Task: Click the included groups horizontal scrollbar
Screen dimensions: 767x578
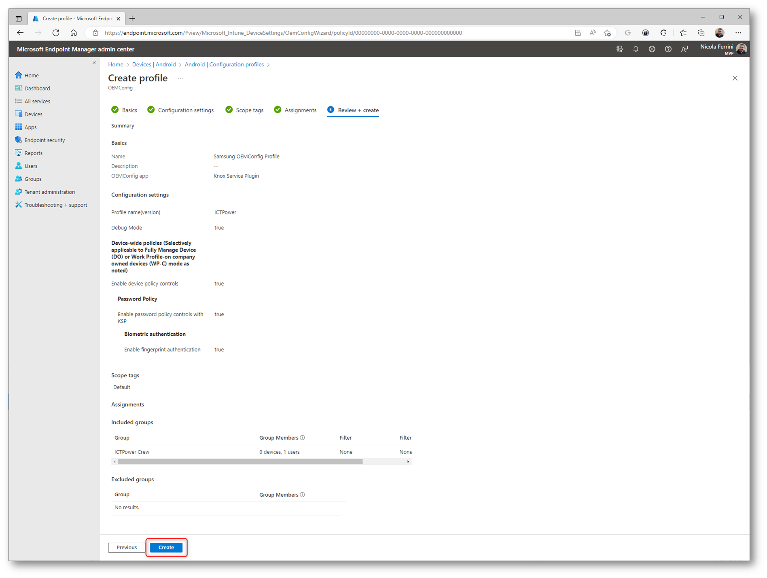Action: tap(240, 462)
